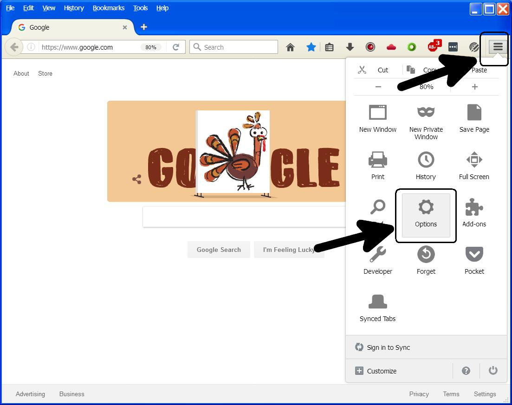The width and height of the screenshot is (512, 405).
Task: Click the Adblock Plus toolbar icon
Action: [433, 47]
